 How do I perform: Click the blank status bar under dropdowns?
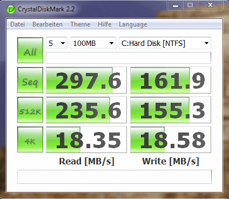[129, 58]
